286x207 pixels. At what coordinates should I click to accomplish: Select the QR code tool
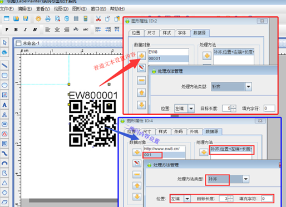tap(4, 144)
